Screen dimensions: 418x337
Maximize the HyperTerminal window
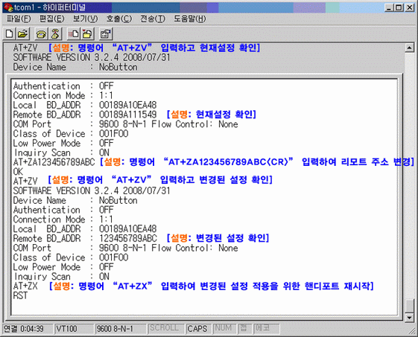pyautogui.click(x=399, y=7)
